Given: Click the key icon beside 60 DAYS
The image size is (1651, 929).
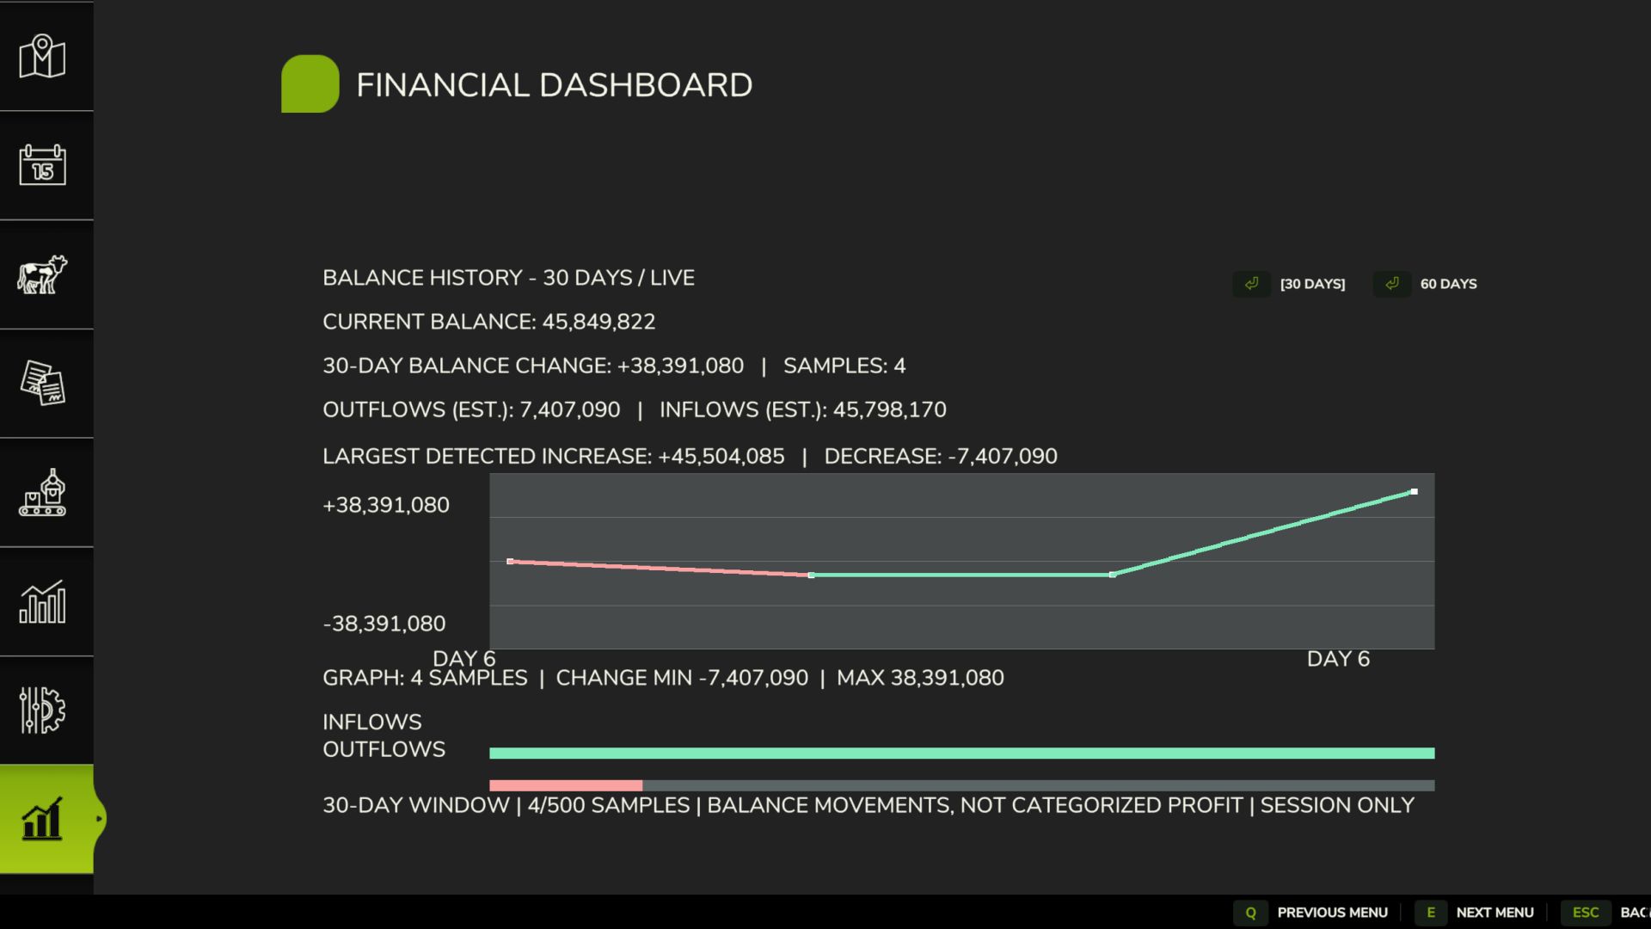Looking at the screenshot, I should (1392, 284).
